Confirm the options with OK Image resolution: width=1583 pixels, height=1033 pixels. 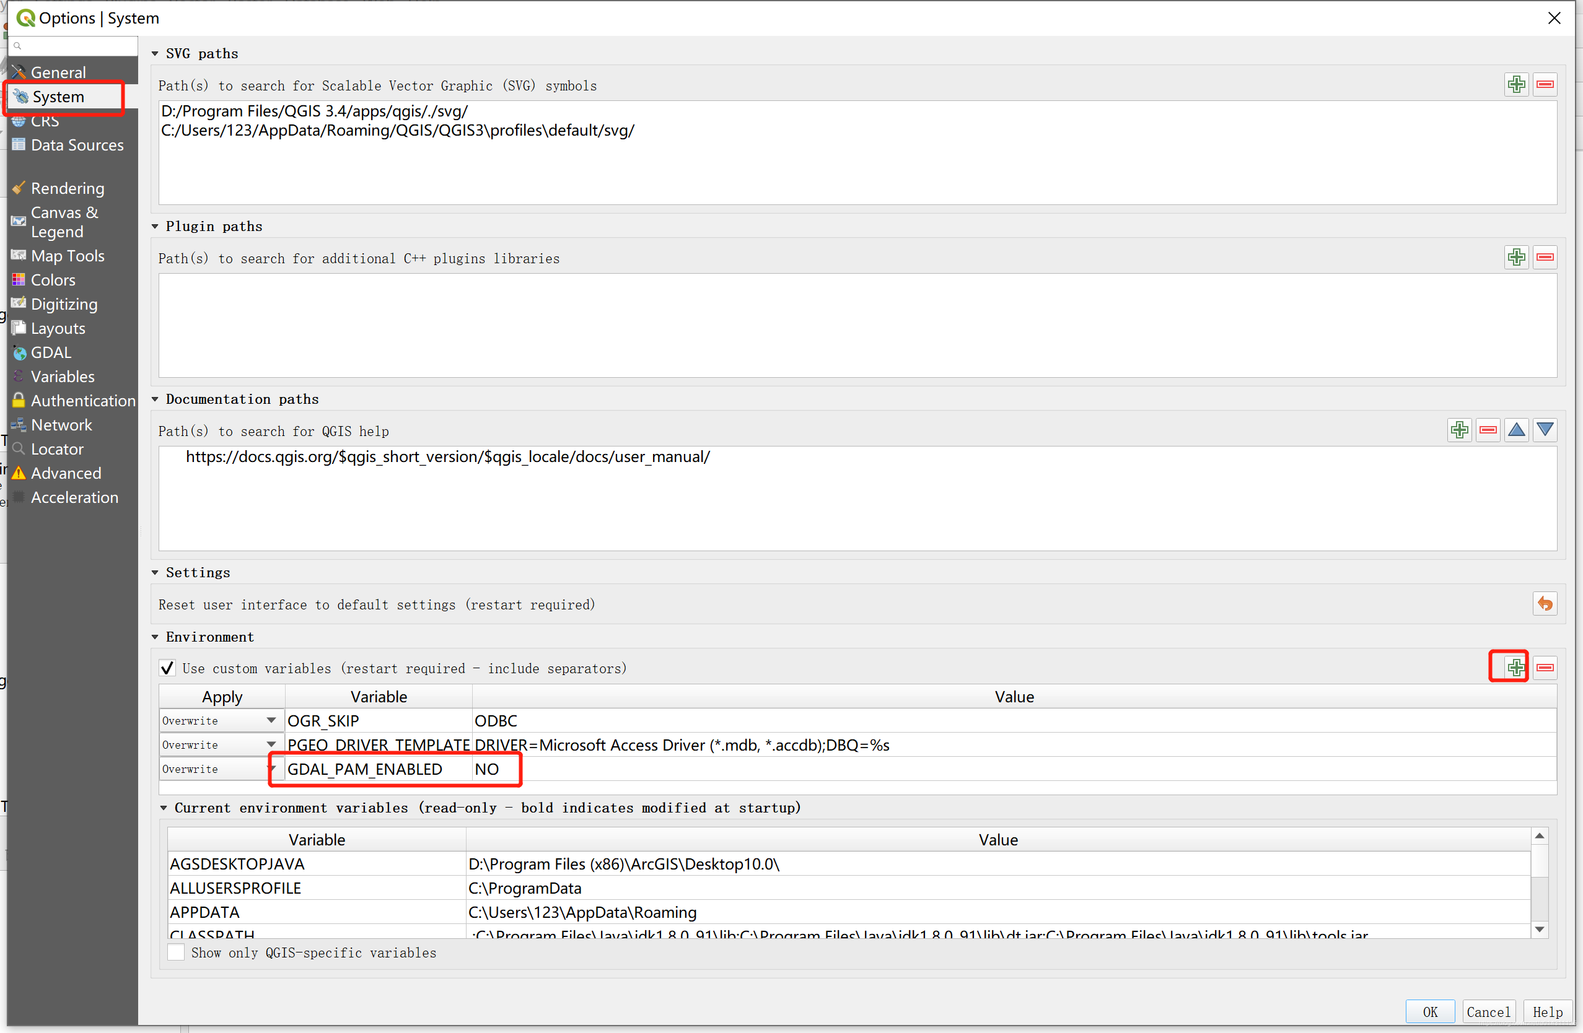pos(1430,1012)
